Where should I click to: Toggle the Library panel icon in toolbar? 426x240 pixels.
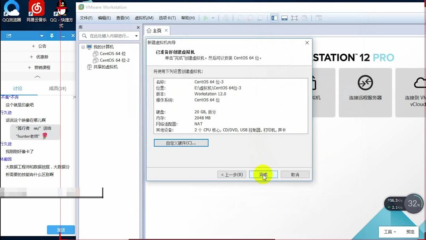[275, 17]
